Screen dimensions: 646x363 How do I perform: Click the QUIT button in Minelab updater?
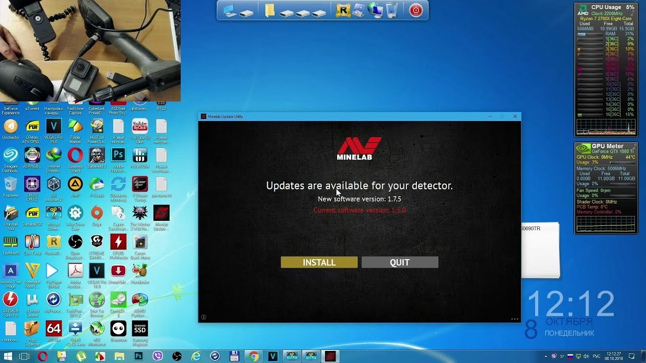[x=400, y=262]
